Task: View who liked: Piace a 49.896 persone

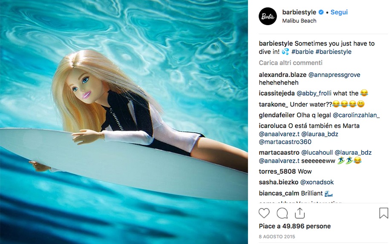Action: (295, 226)
